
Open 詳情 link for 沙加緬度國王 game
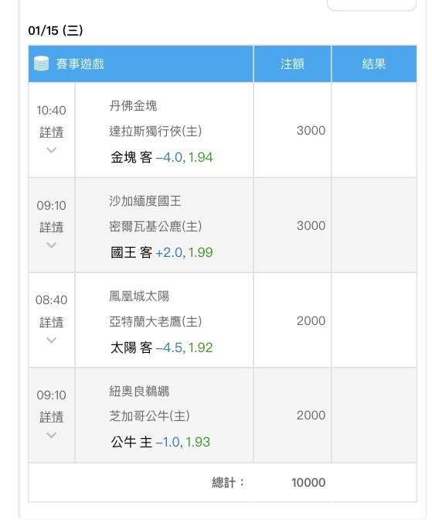(51, 227)
